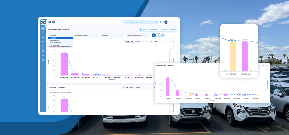Open calendar icon in date range field
The height and width of the screenshot is (135, 289).
[x=148, y=35]
